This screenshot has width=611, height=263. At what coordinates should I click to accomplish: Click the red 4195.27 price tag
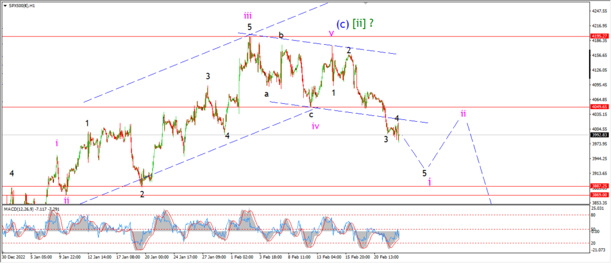599,36
